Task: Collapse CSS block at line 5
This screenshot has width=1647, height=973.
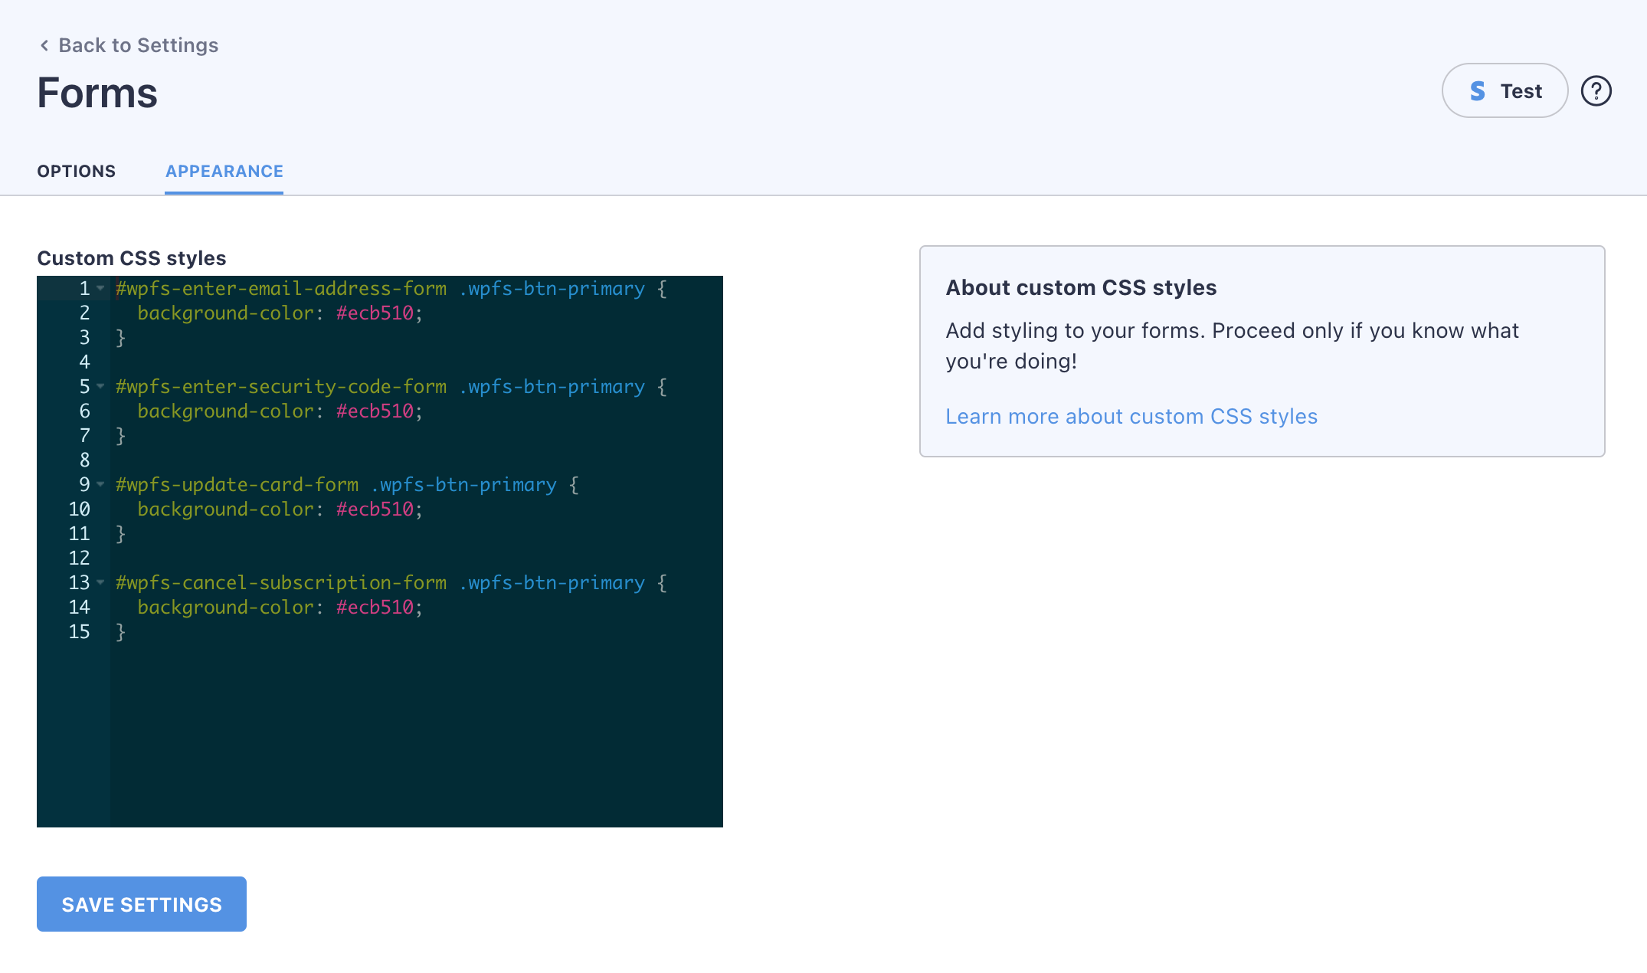Action: 100,386
